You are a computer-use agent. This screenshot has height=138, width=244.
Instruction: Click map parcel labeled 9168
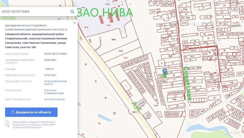(156, 105)
